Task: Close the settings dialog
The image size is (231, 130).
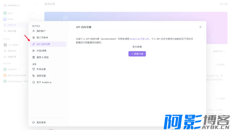Action: pyautogui.click(x=200, y=27)
